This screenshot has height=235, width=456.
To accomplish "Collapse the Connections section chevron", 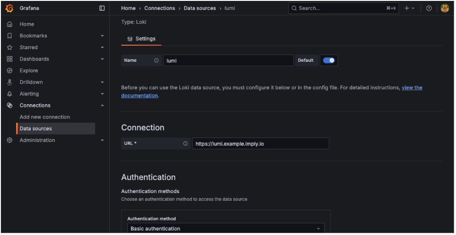I will click(x=102, y=106).
